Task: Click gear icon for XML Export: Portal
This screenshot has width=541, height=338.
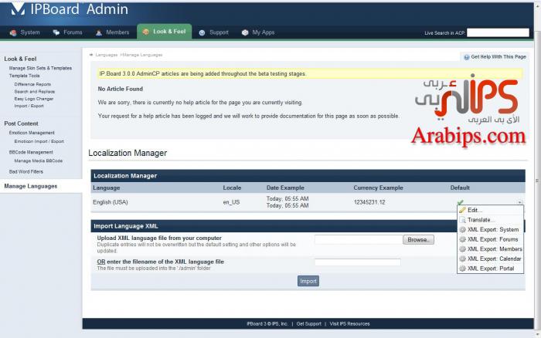Action: click(463, 269)
